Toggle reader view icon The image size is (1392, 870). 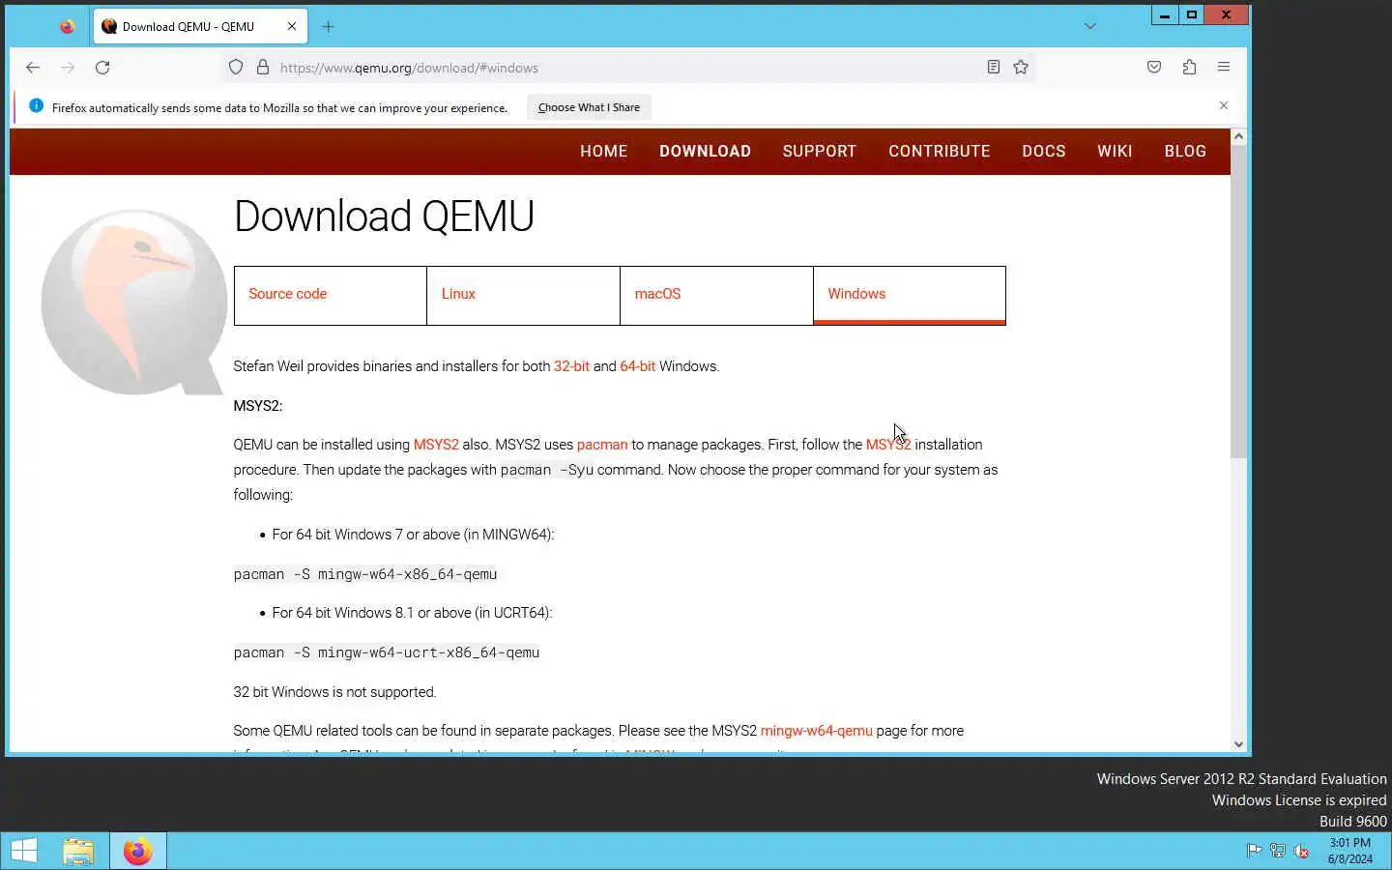993,68
